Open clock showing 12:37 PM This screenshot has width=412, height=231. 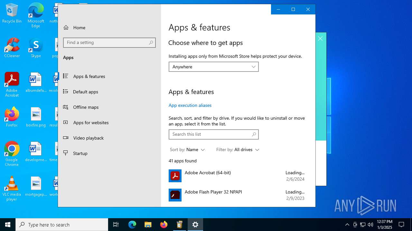pyautogui.click(x=384, y=225)
